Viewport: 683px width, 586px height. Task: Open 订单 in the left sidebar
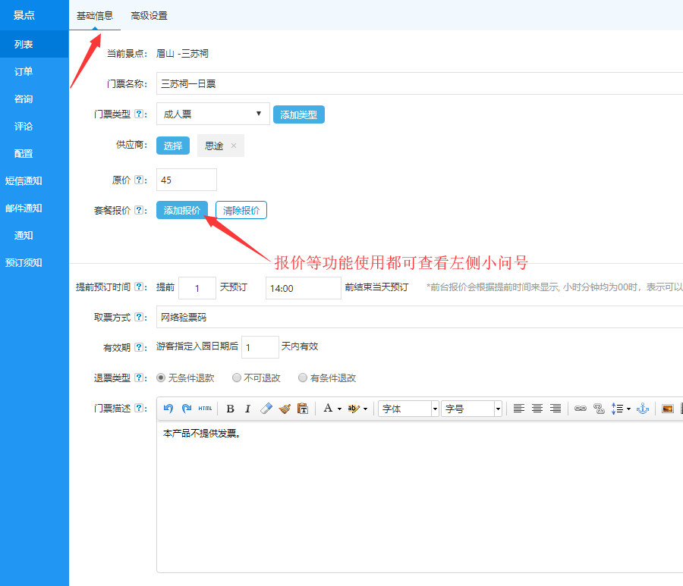pyautogui.click(x=24, y=72)
